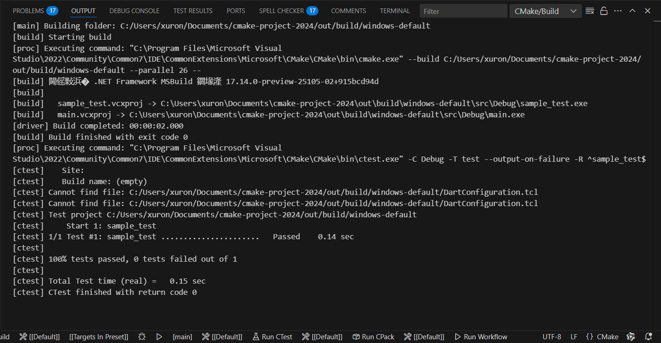Click the [[Default]] workflow preset before Run Workflow
Viewport: 661px width, 343px height.
(x=424, y=336)
